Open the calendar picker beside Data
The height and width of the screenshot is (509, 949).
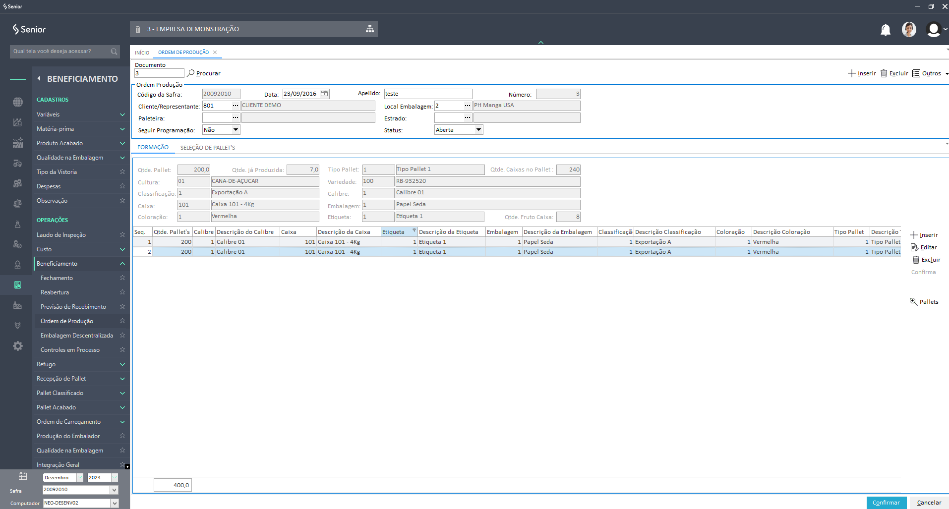point(324,94)
